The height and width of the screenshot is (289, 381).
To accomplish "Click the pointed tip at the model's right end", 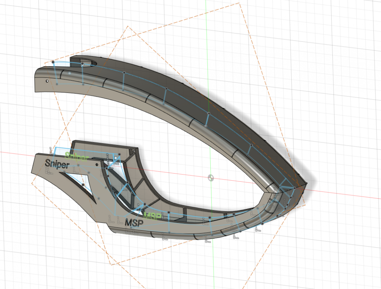I will pyautogui.click(x=307, y=184).
